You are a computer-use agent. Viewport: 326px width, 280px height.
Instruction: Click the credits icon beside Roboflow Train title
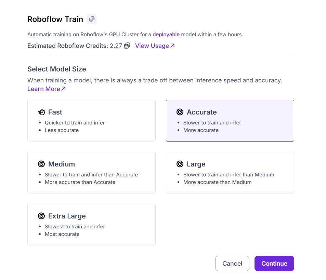tap(92, 19)
